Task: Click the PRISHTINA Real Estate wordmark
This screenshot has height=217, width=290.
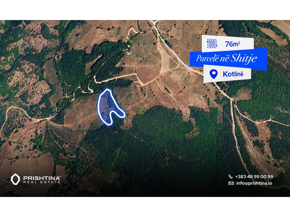Action: point(42,179)
